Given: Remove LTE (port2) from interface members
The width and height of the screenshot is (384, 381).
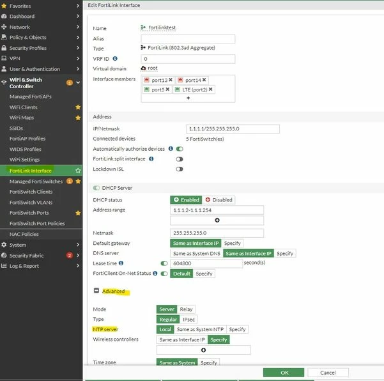Looking at the screenshot, I should pyautogui.click(x=210, y=89).
